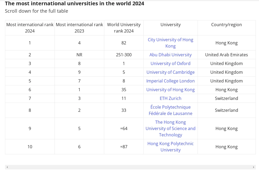Open City University of Hong Kong link
Screen dimensions: 259x171
pyautogui.click(x=170, y=43)
